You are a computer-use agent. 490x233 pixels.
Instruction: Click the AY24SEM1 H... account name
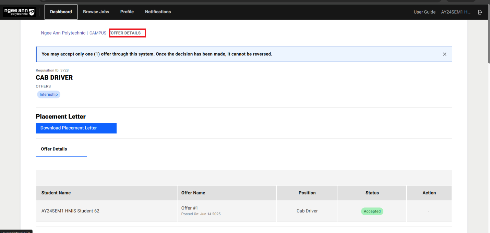pos(456,12)
